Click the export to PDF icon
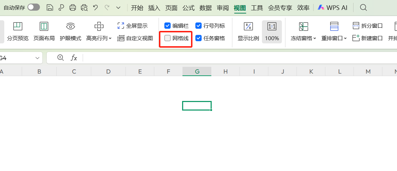 [61, 7]
